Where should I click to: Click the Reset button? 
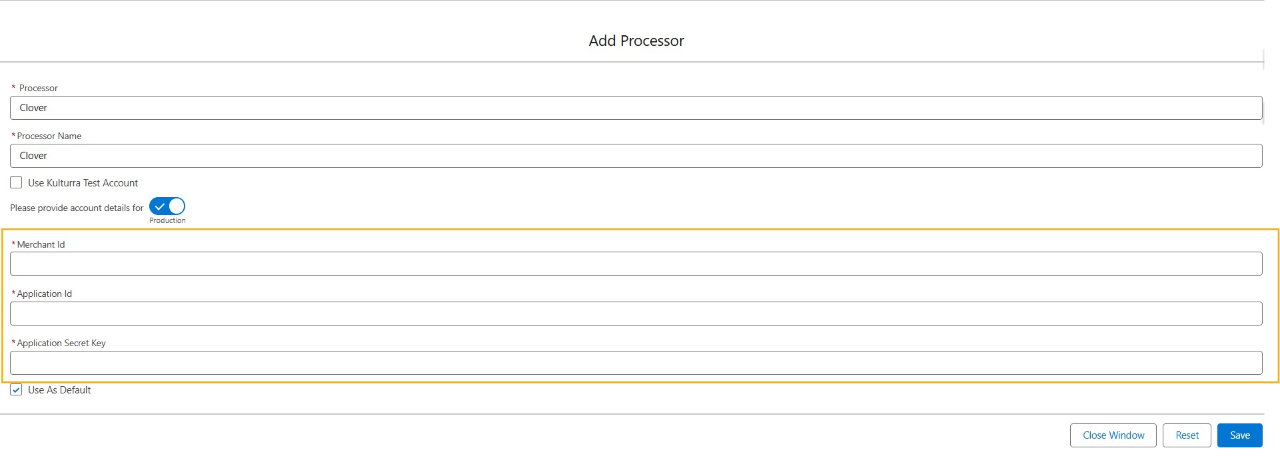pyautogui.click(x=1187, y=435)
